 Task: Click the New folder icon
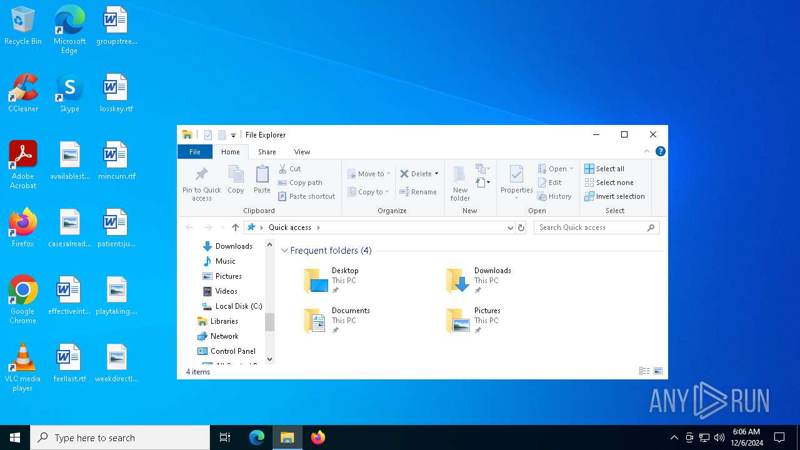(x=460, y=183)
